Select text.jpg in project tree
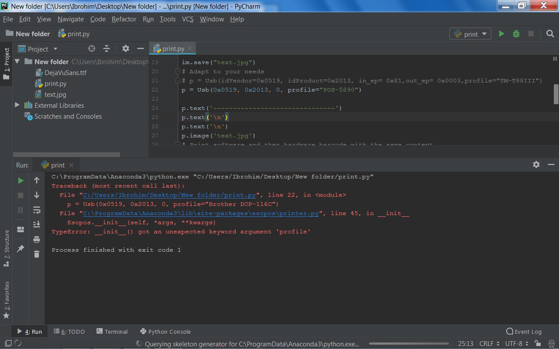 (x=55, y=94)
